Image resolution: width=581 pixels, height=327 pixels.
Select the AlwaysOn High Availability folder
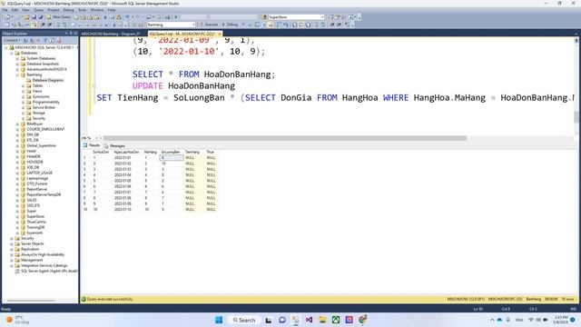[43, 254]
